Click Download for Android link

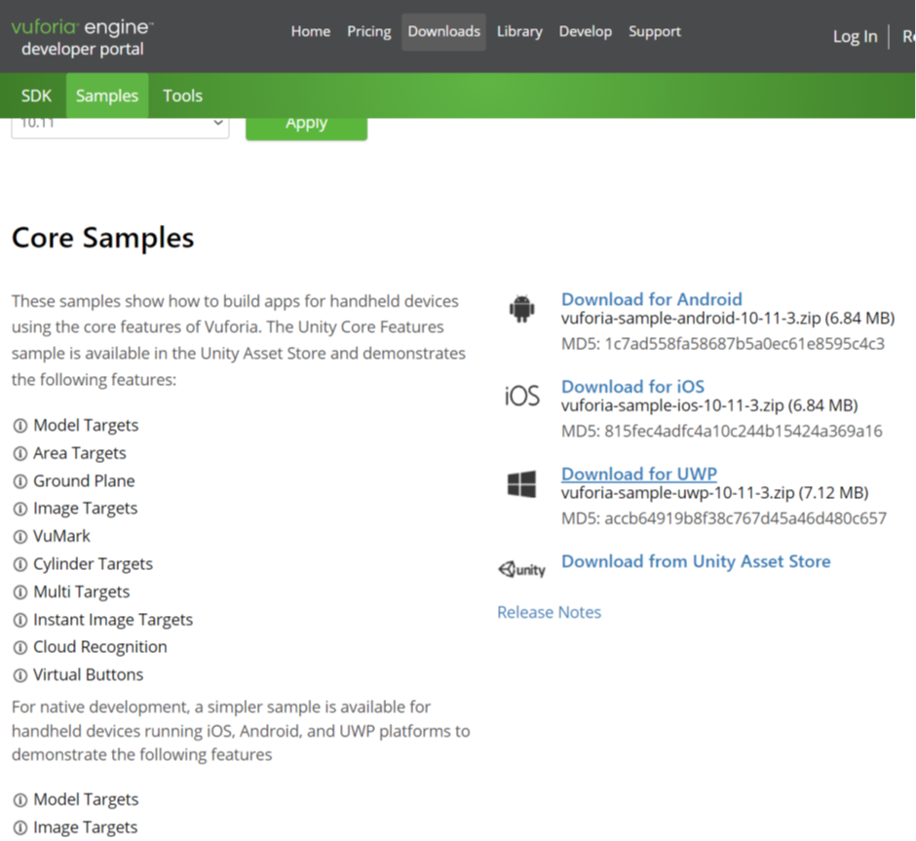coord(651,299)
